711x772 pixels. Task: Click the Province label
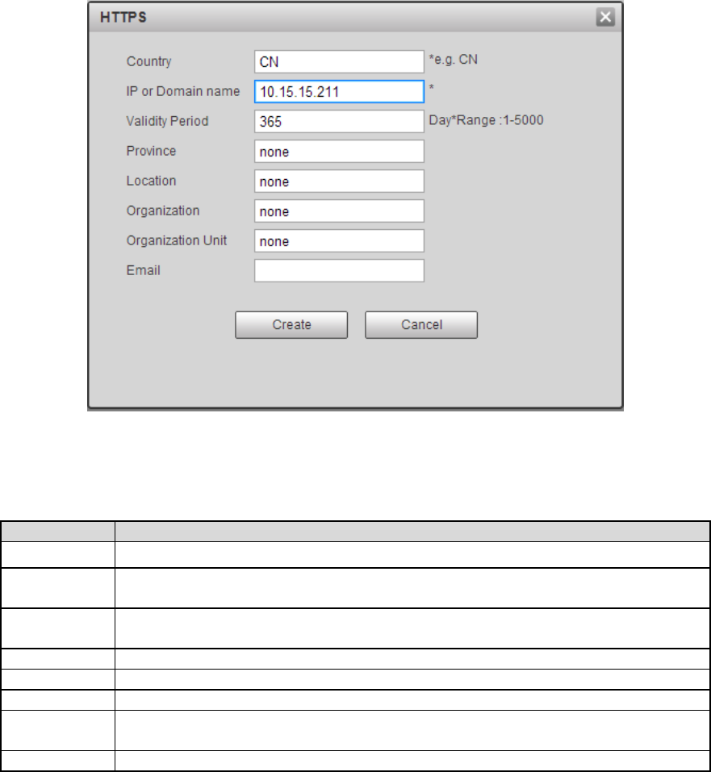(x=151, y=151)
